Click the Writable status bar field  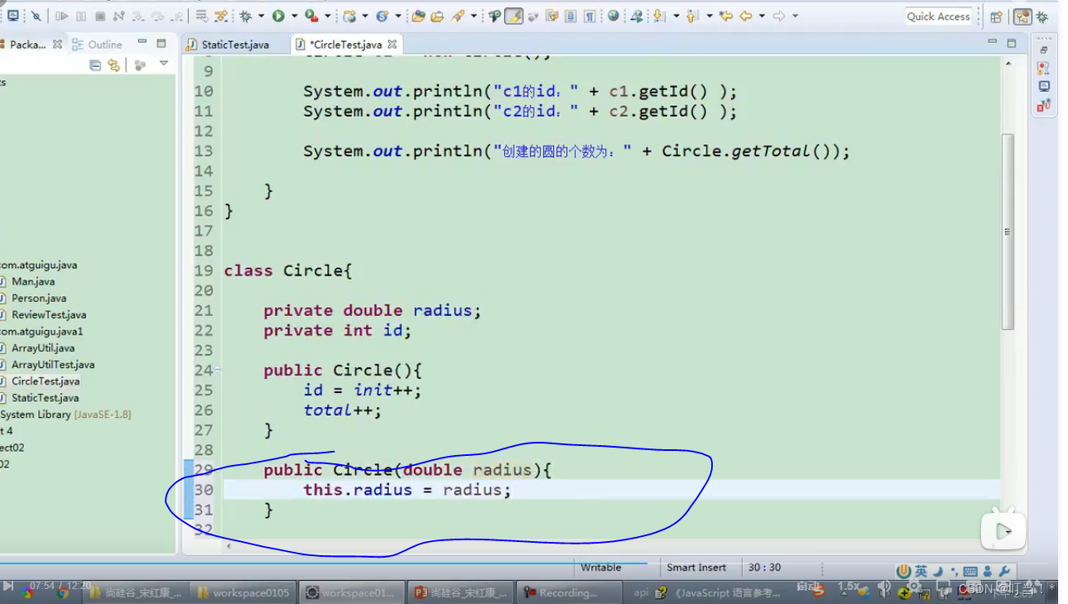(601, 568)
